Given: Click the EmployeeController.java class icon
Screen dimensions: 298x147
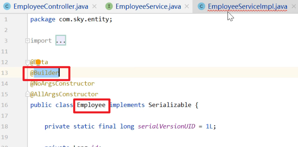Looking at the screenshot, I should pos(7,6).
